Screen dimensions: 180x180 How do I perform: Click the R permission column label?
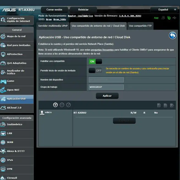[144, 113]
